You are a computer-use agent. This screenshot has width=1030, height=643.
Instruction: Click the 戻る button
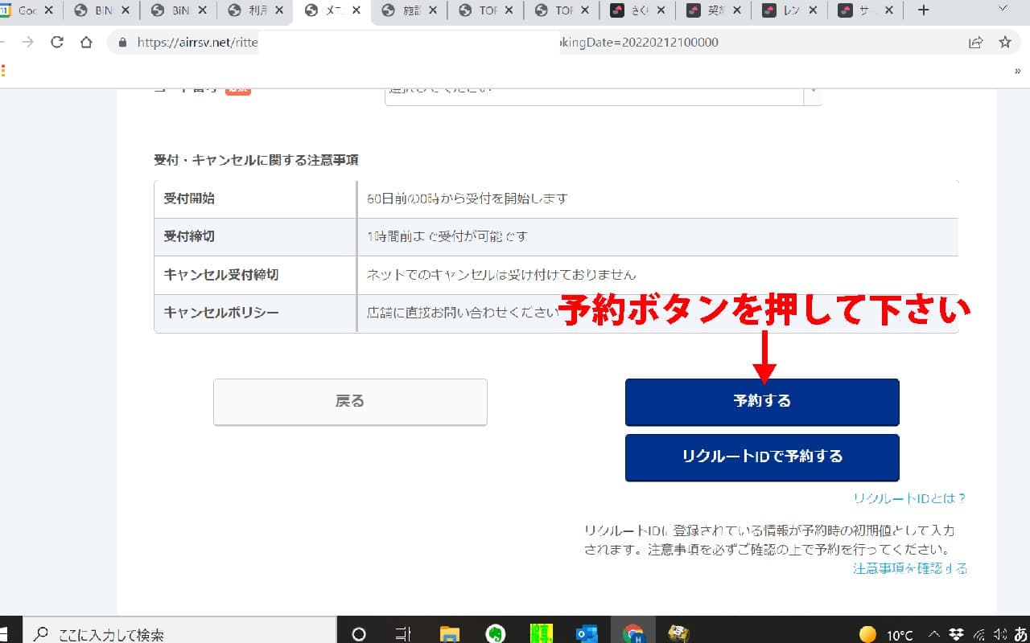350,401
